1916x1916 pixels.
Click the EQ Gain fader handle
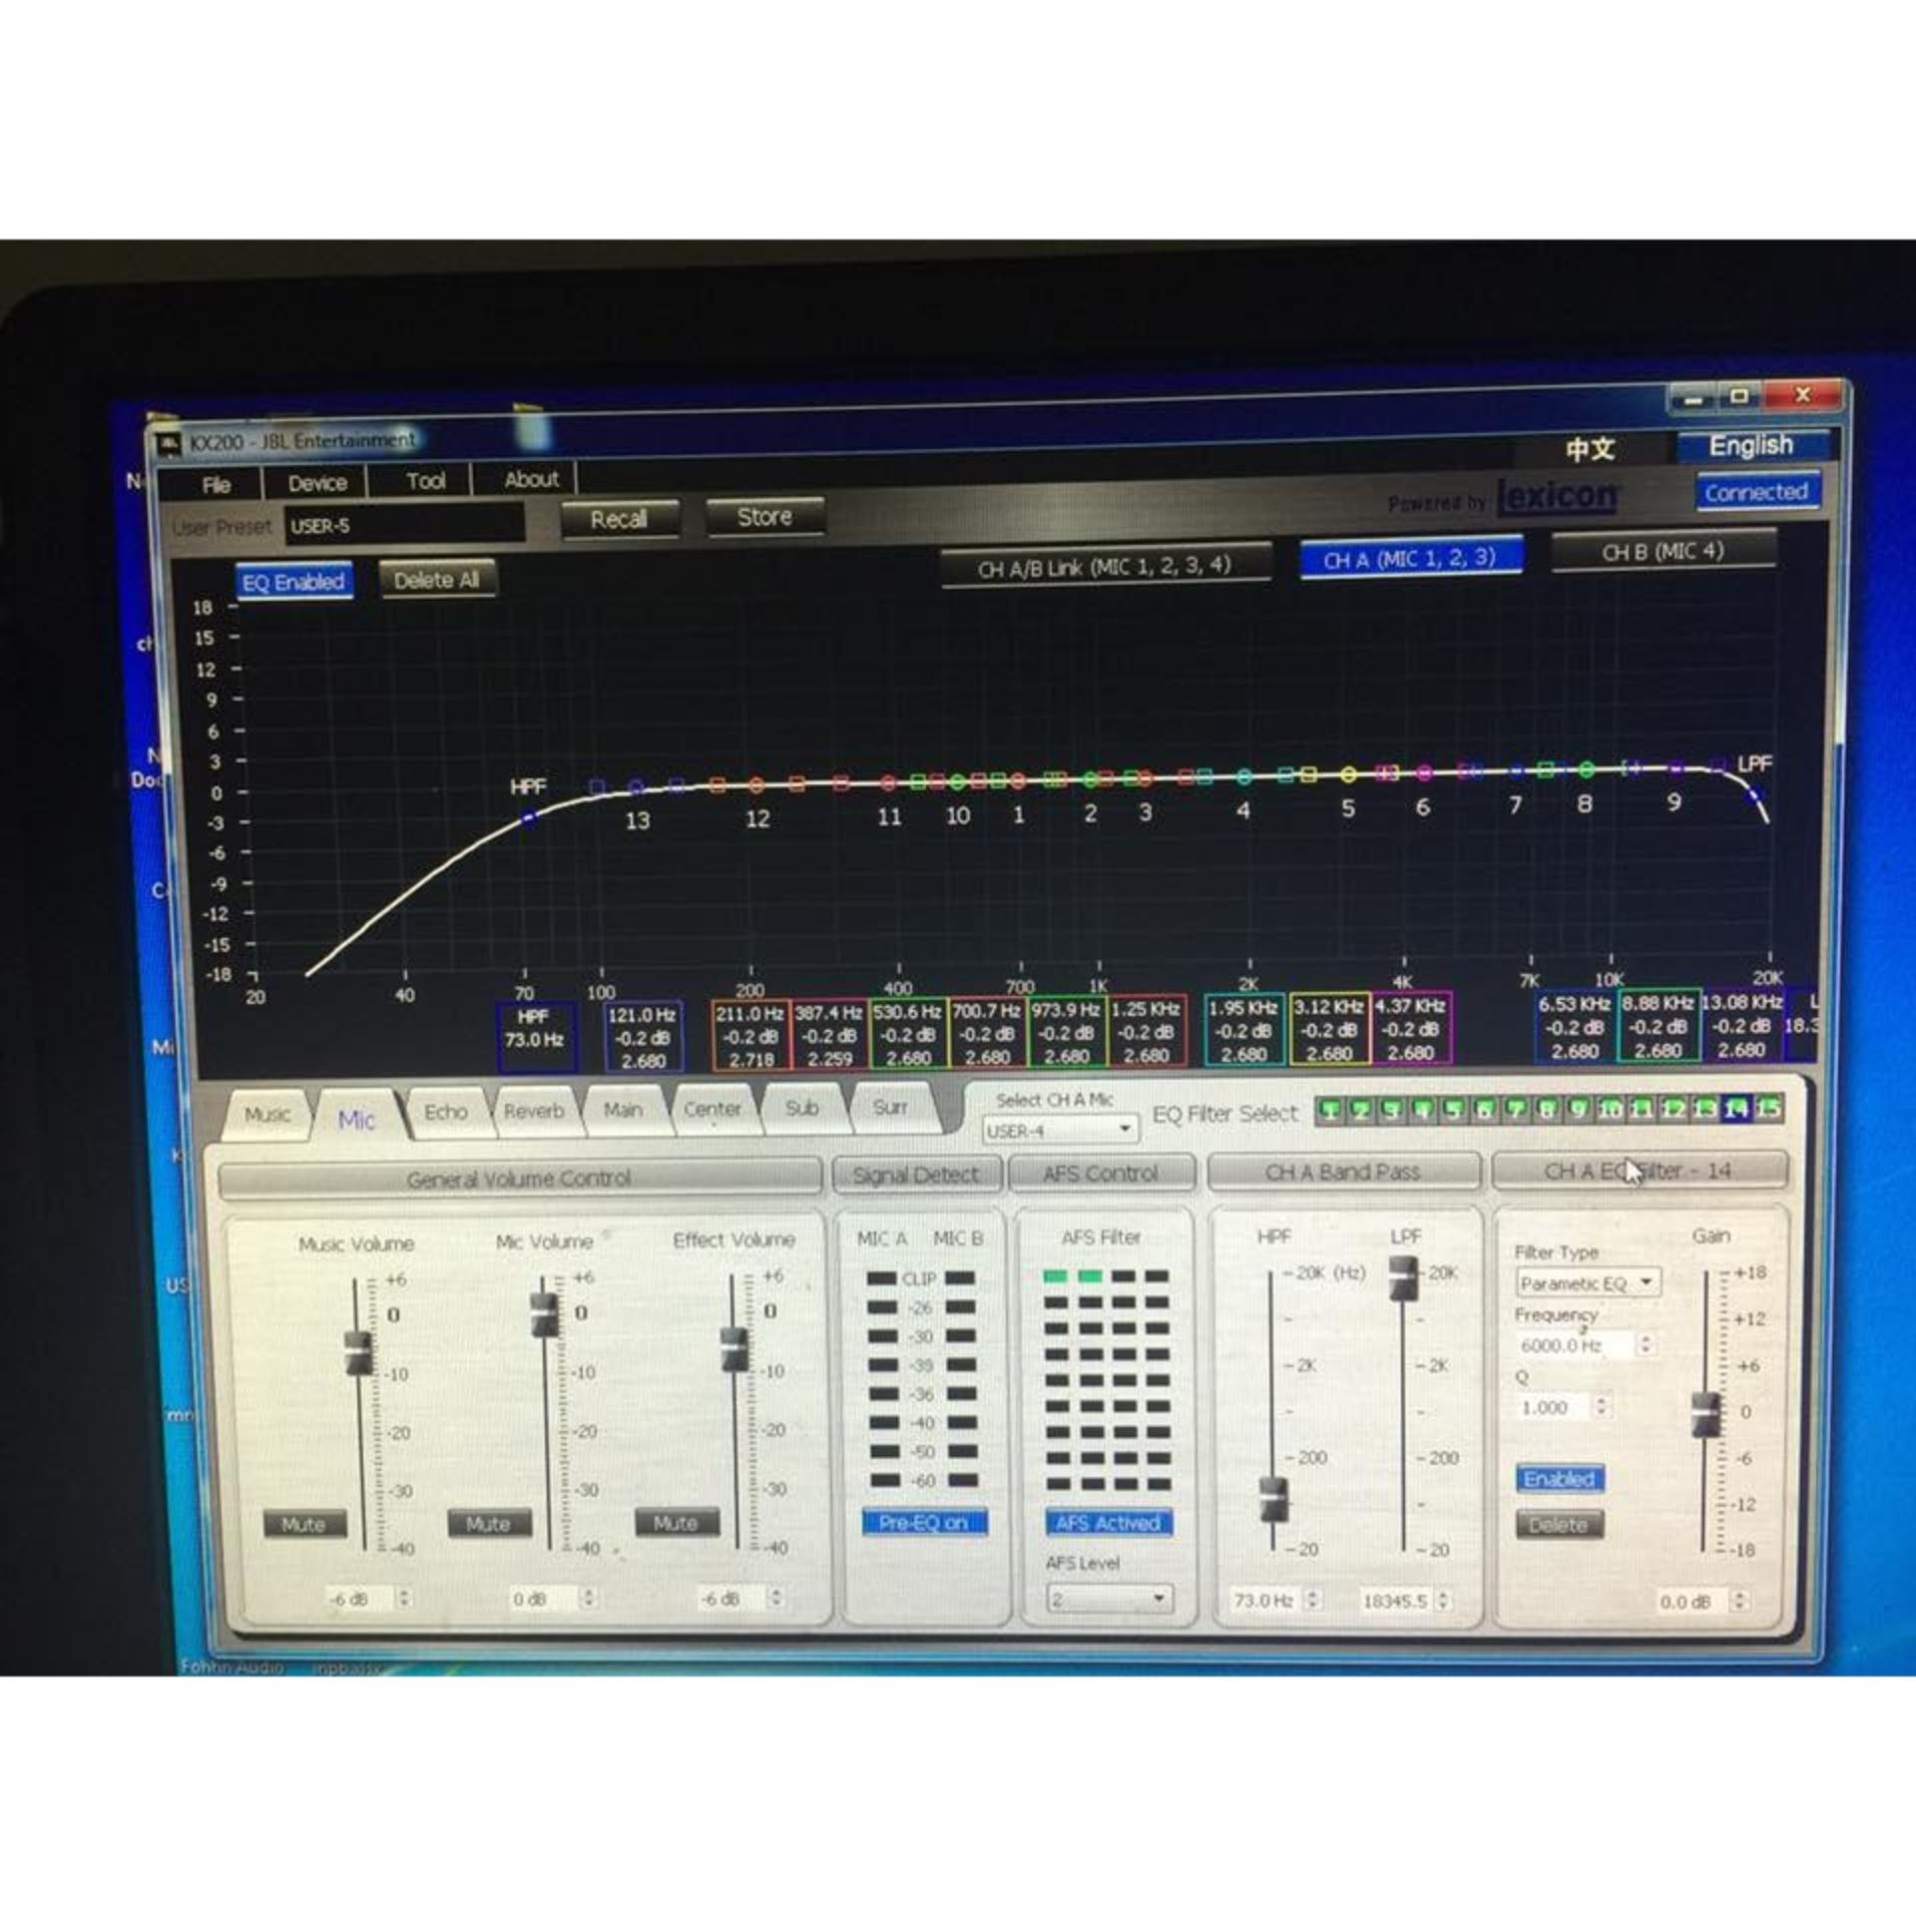pyautogui.click(x=1706, y=1413)
